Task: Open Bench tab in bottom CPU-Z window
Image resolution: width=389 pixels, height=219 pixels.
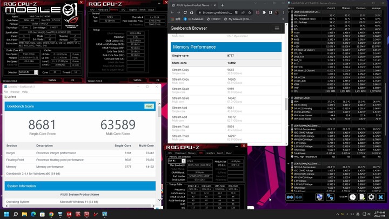Action: pos(220,153)
